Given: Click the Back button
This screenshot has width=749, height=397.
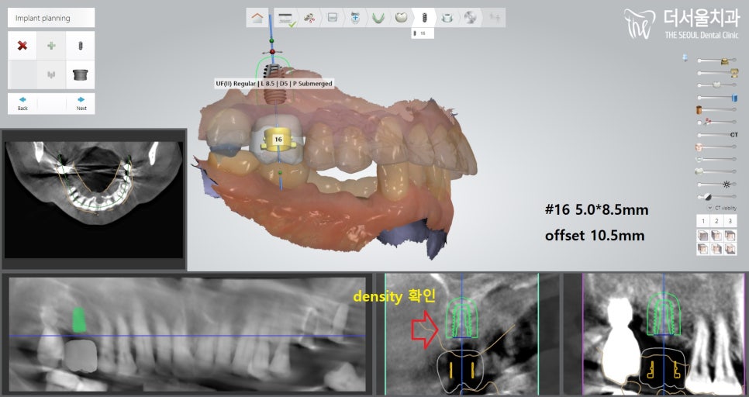Looking at the screenshot, I should 22,103.
